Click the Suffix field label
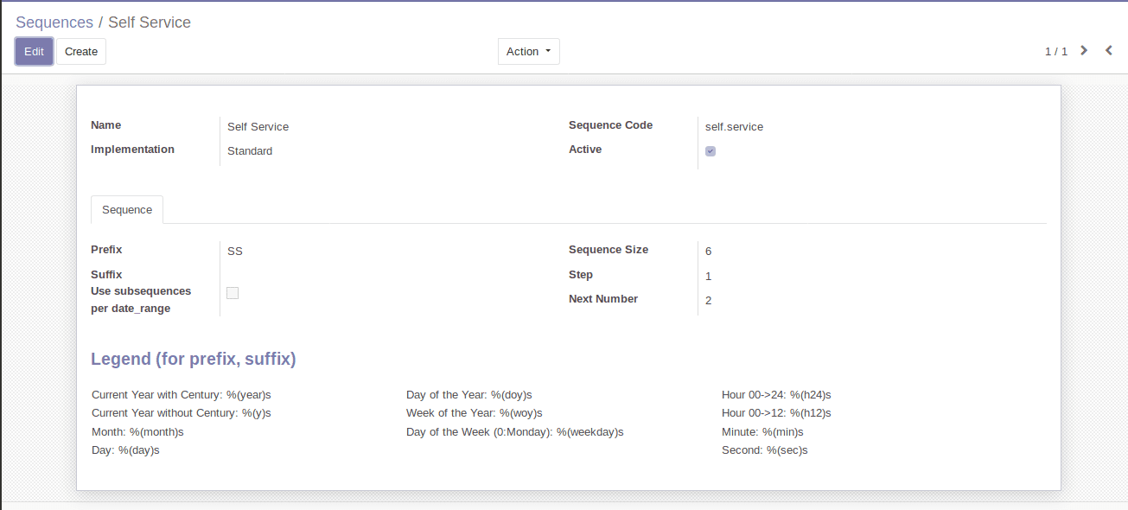 coord(106,275)
